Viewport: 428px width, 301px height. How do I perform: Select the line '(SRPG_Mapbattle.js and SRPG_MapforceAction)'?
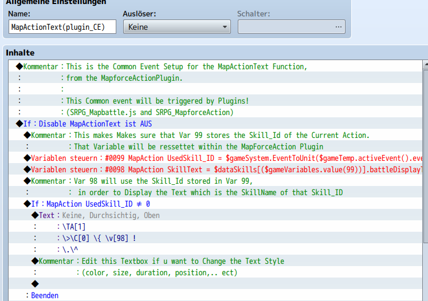(215, 112)
